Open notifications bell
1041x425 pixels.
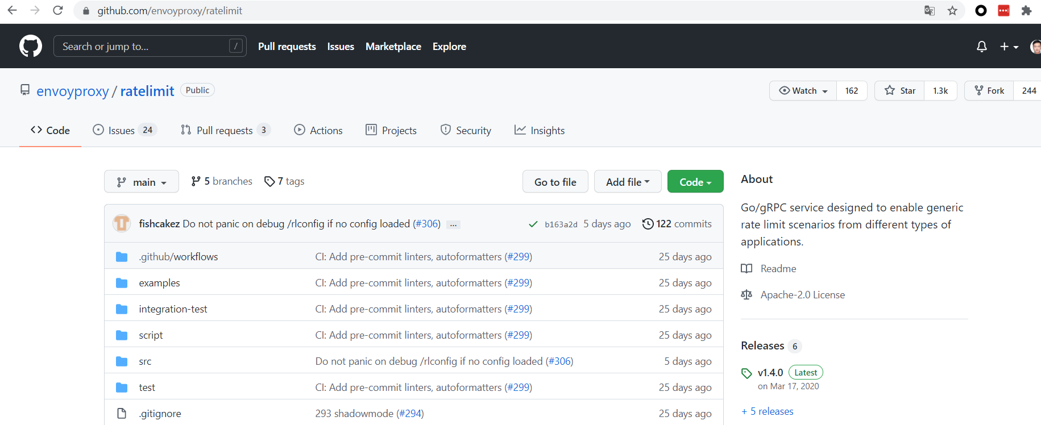pos(982,47)
